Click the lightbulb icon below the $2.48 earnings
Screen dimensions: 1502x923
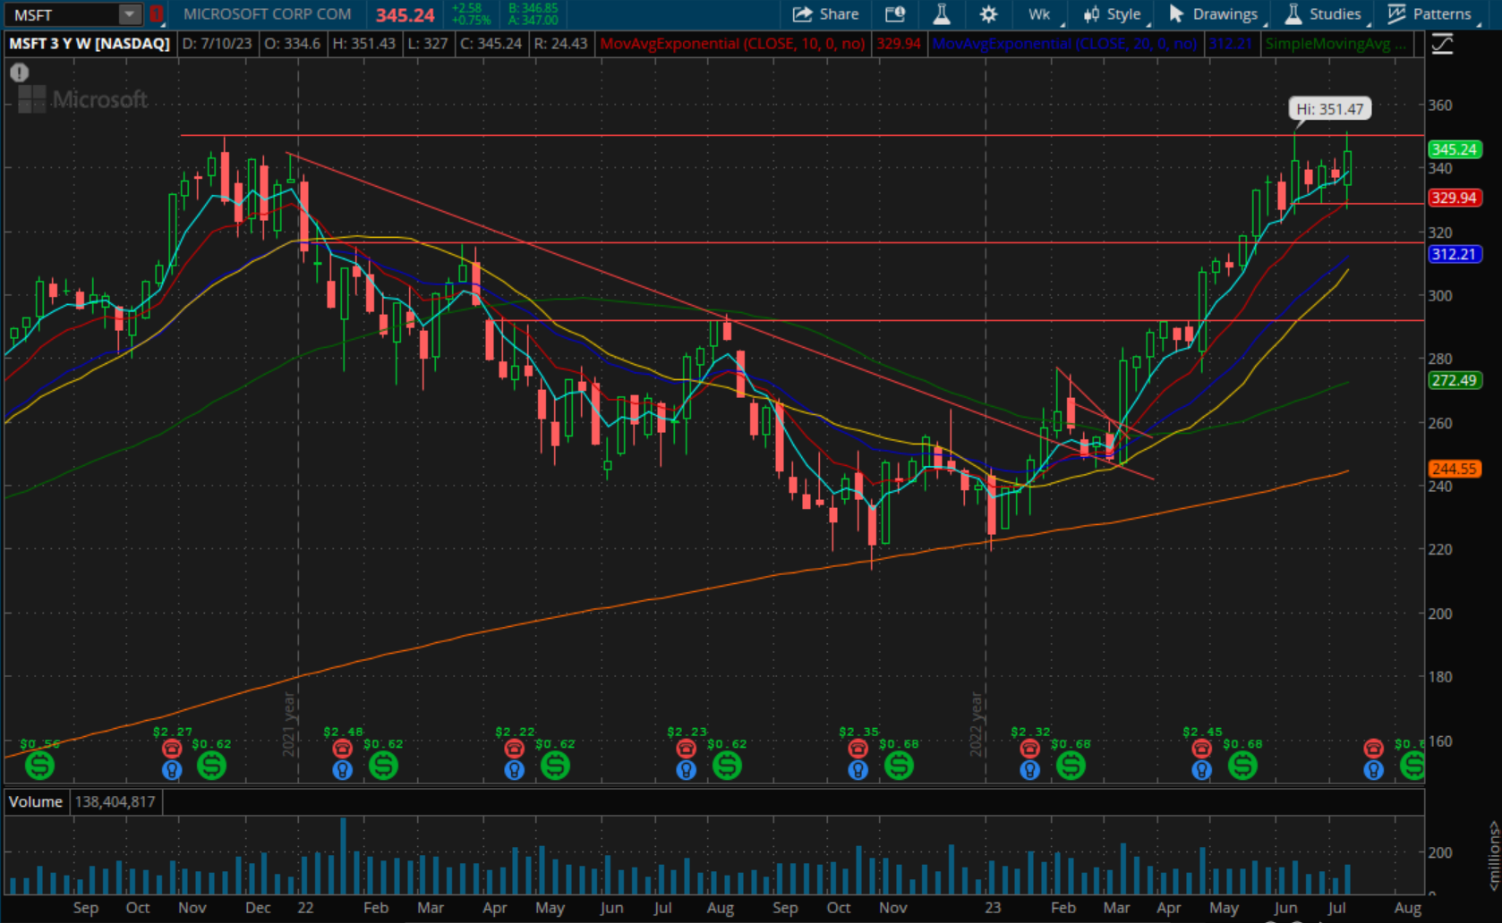342,769
